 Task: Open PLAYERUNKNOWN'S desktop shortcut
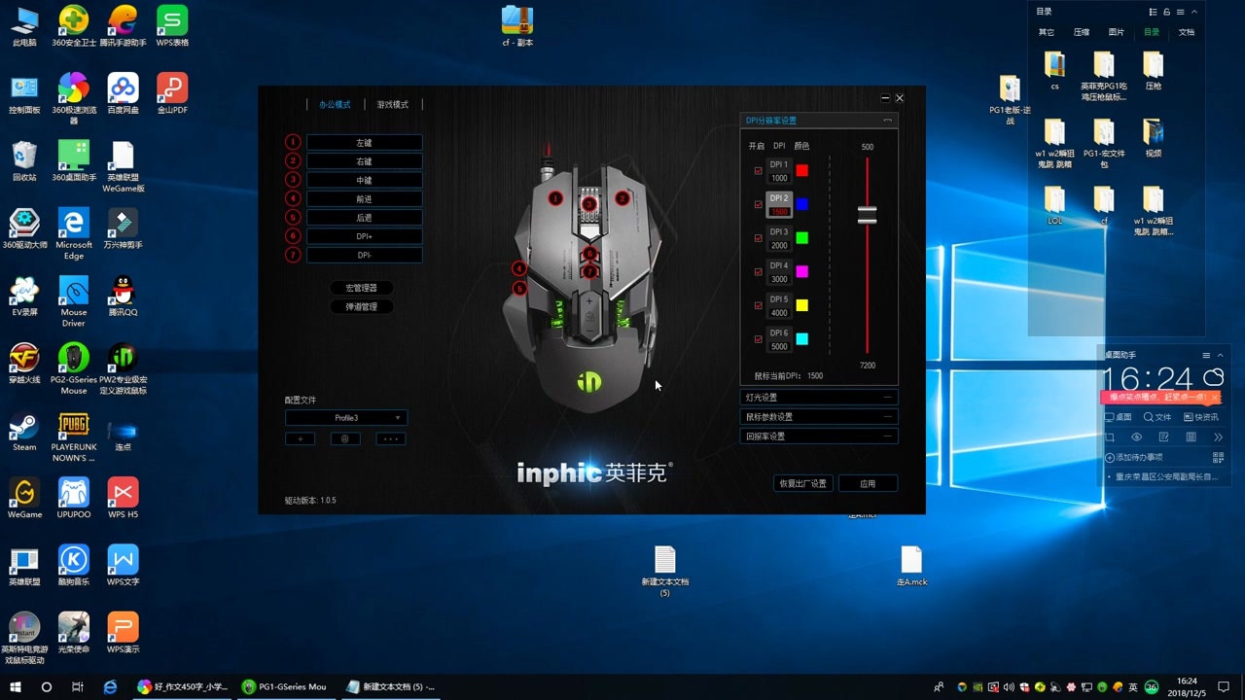point(73,437)
